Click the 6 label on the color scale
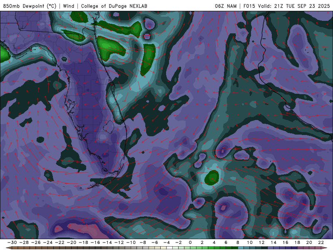 pyautogui.click(x=226, y=242)
